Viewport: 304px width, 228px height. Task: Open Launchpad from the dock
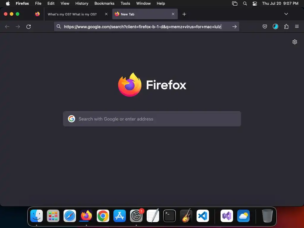[53, 216]
